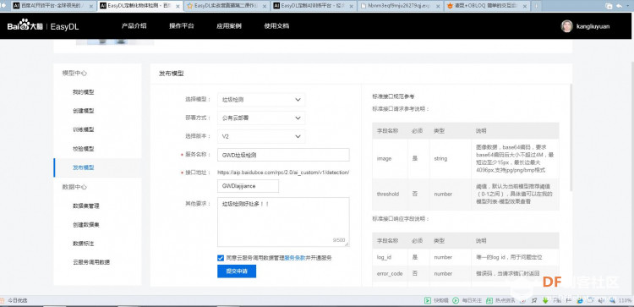634x307 pixels.
Task: Open the 产品介绍 menu
Action: click(x=134, y=26)
